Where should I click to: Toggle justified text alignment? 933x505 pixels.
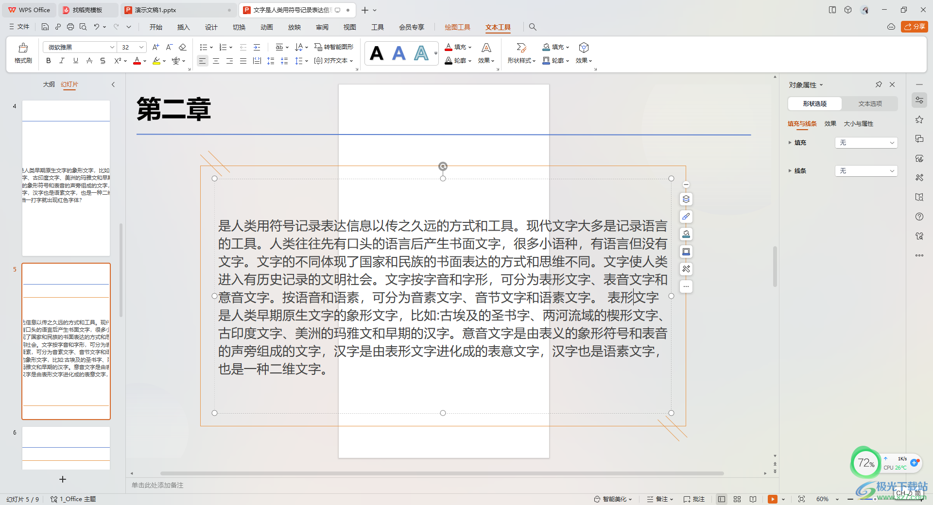point(243,61)
